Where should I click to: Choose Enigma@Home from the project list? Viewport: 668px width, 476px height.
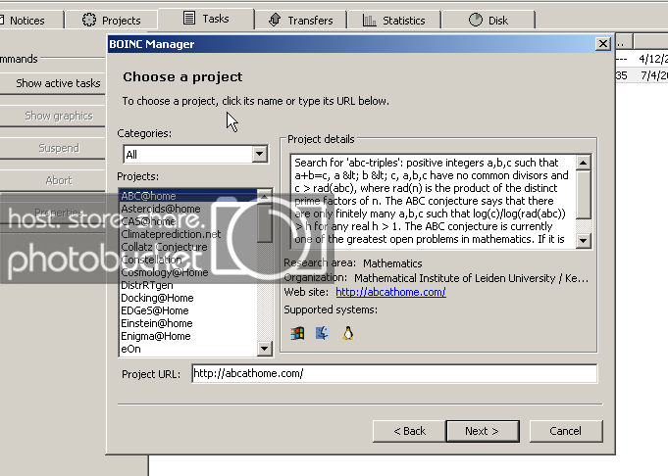click(155, 336)
